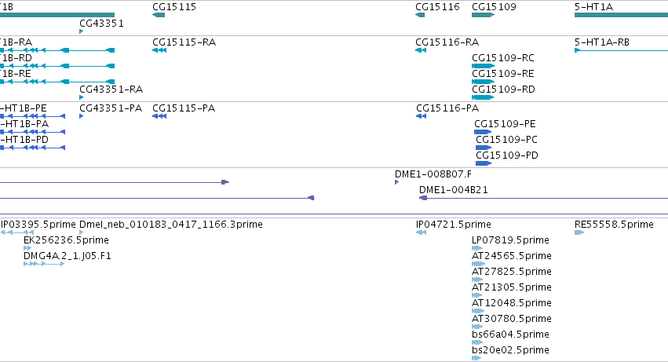This screenshot has width=668, height=362.
Task: Click the CG15109-RE transcript bar
Action: [483, 82]
